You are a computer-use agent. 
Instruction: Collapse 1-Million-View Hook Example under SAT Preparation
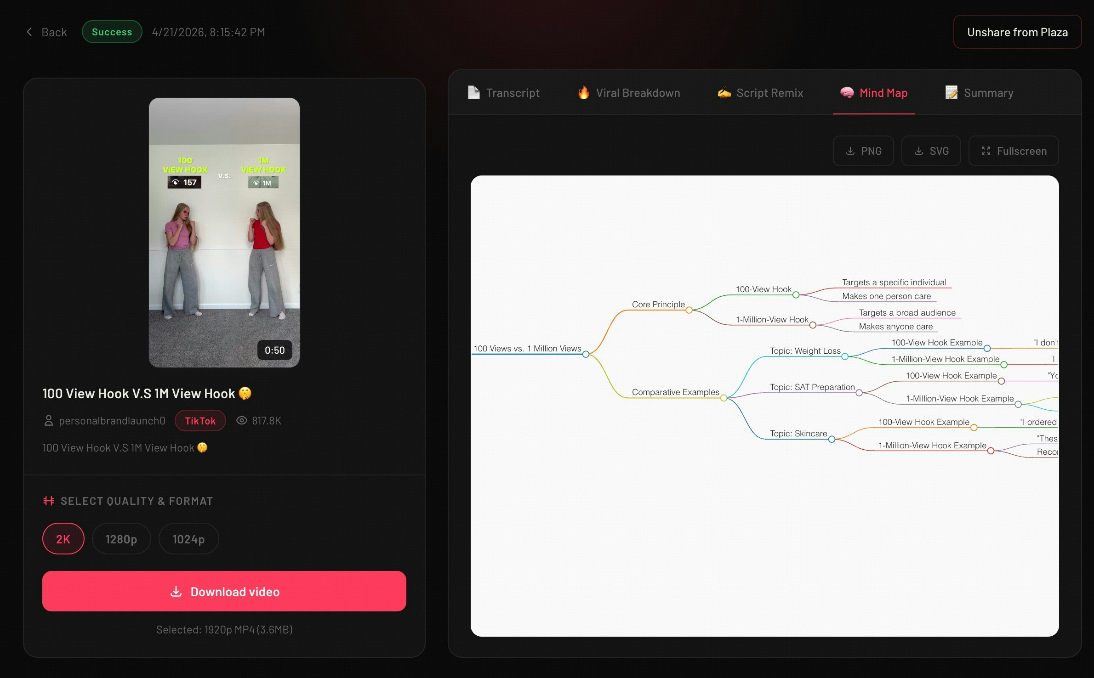pos(1018,404)
